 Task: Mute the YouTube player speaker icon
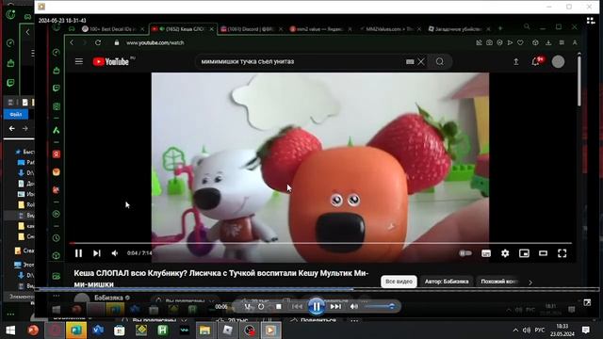115,253
